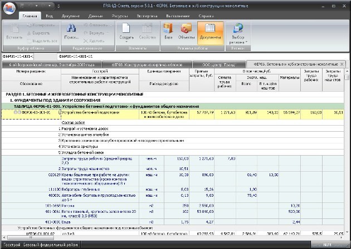Click the horizontal scrollbar thumb

(31, 238)
